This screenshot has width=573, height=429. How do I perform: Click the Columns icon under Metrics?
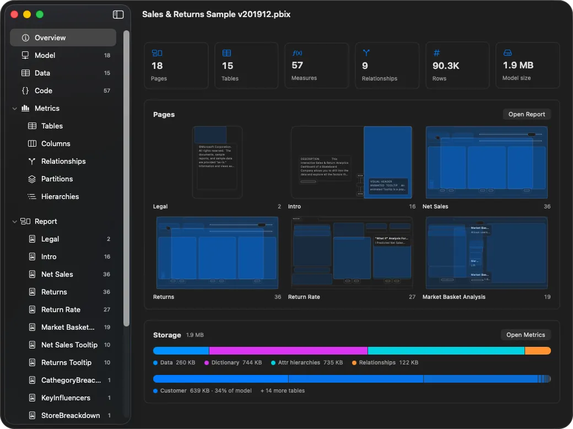32,143
